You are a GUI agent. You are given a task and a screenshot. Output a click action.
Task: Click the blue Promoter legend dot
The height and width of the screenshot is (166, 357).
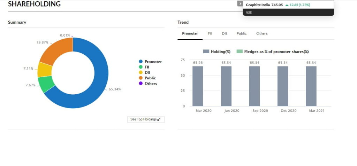click(141, 62)
